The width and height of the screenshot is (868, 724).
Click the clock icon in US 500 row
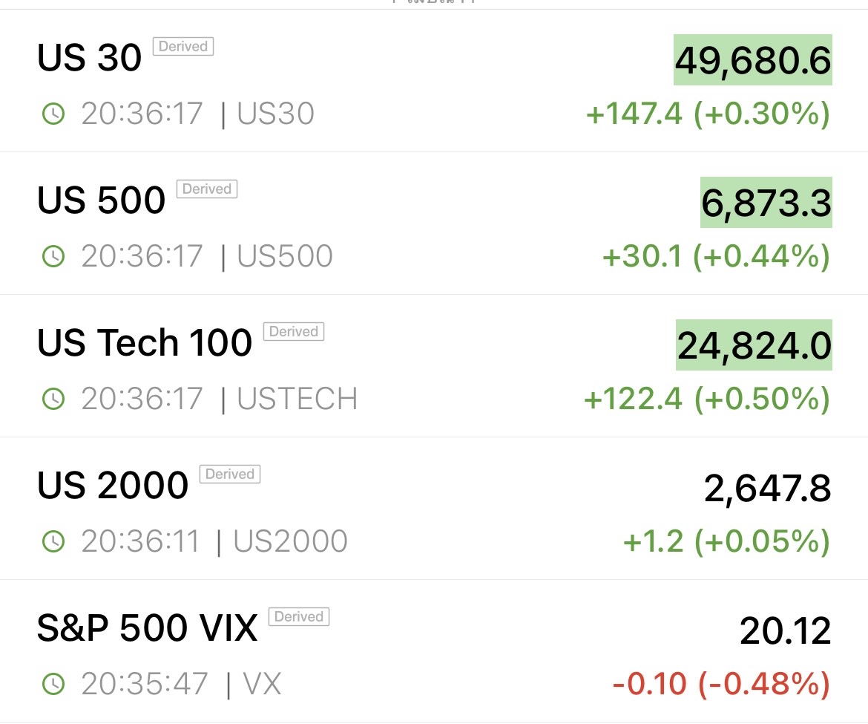(x=53, y=257)
